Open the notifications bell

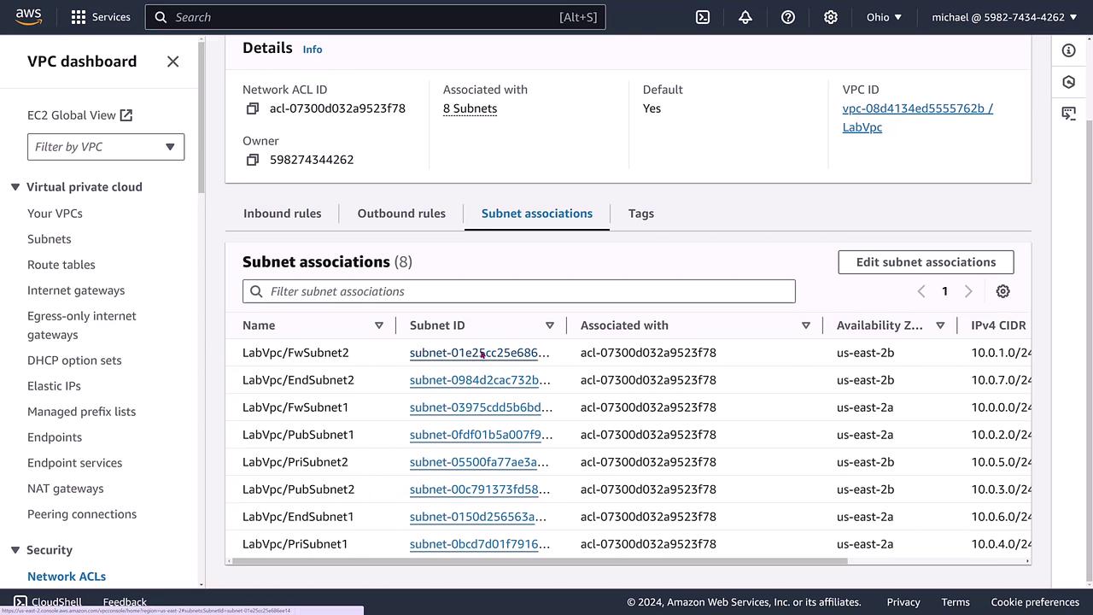tap(745, 17)
